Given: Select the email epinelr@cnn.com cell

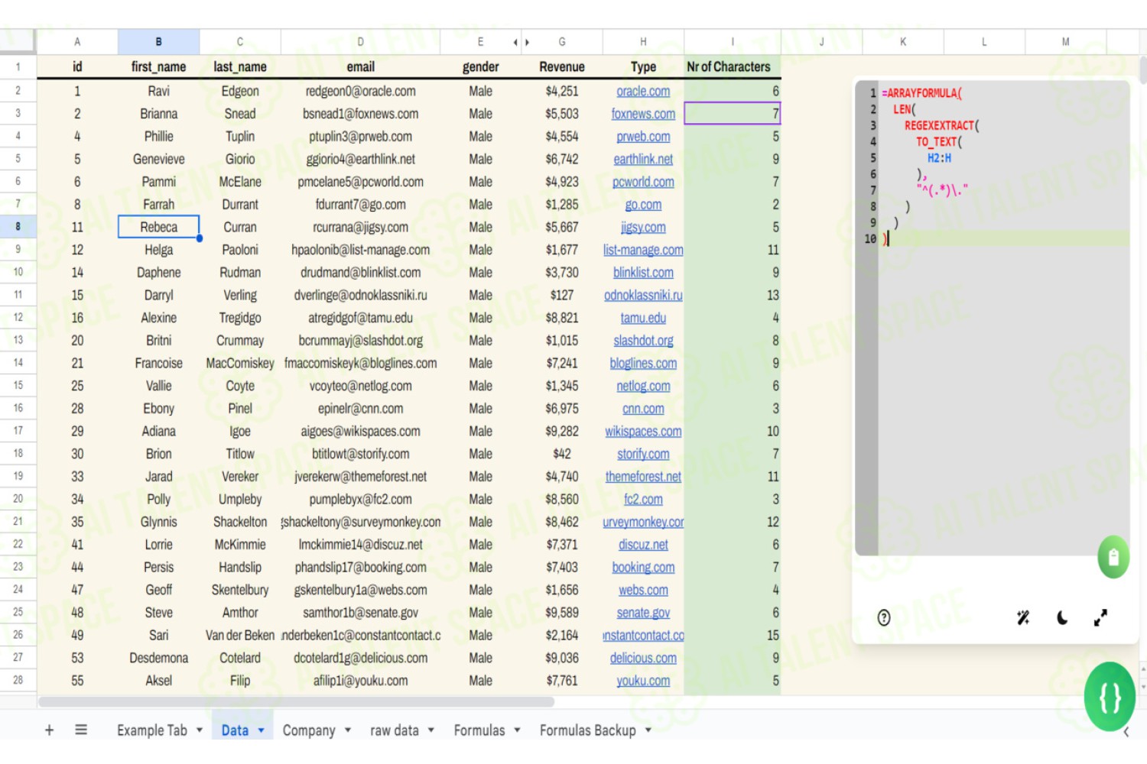Looking at the screenshot, I should point(360,409).
